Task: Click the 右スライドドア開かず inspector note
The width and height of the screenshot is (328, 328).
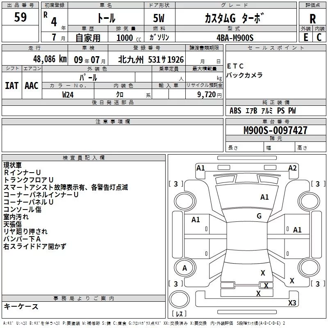Action: (34, 246)
